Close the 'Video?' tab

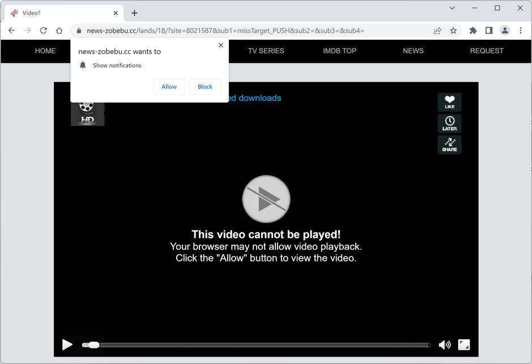coord(116,13)
